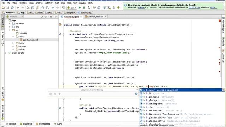Switch to activity_main.xml editor tab

[96, 17]
